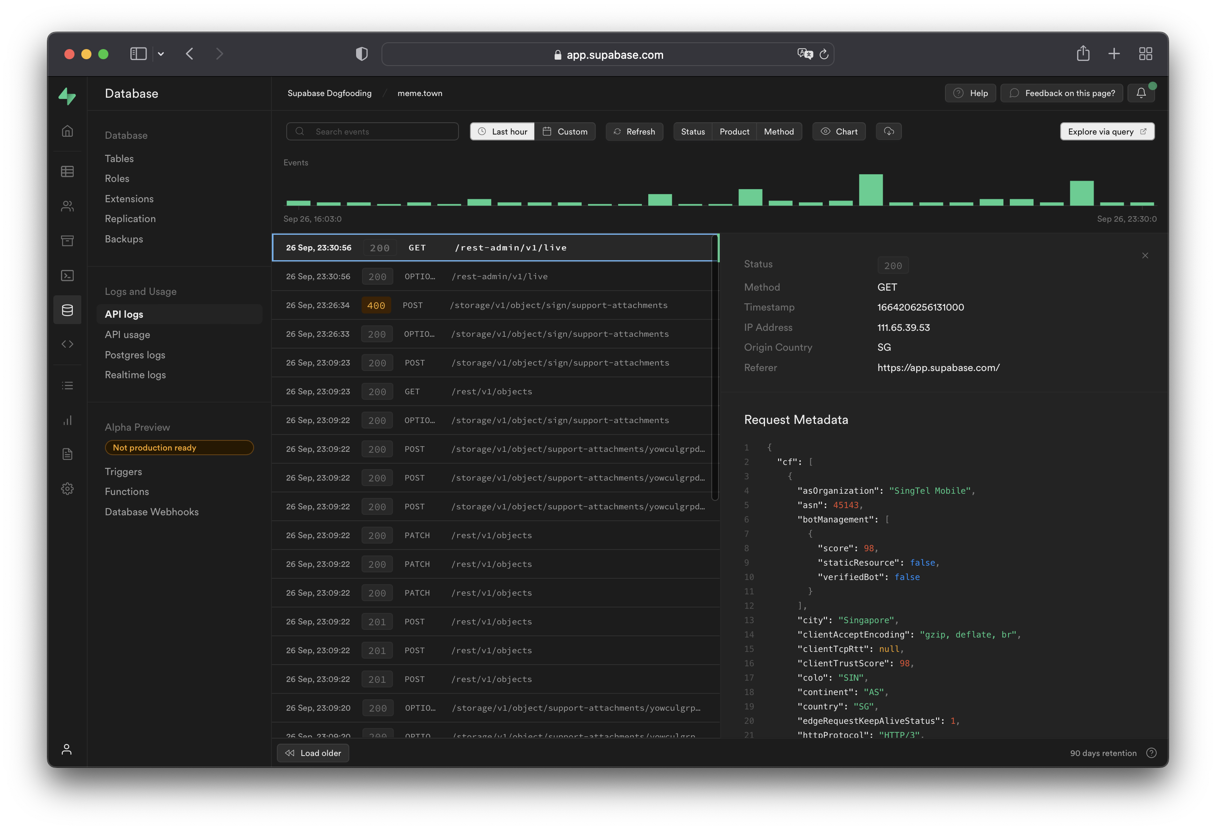The height and width of the screenshot is (830, 1216).
Task: Download logs using the download icon
Action: pos(888,131)
